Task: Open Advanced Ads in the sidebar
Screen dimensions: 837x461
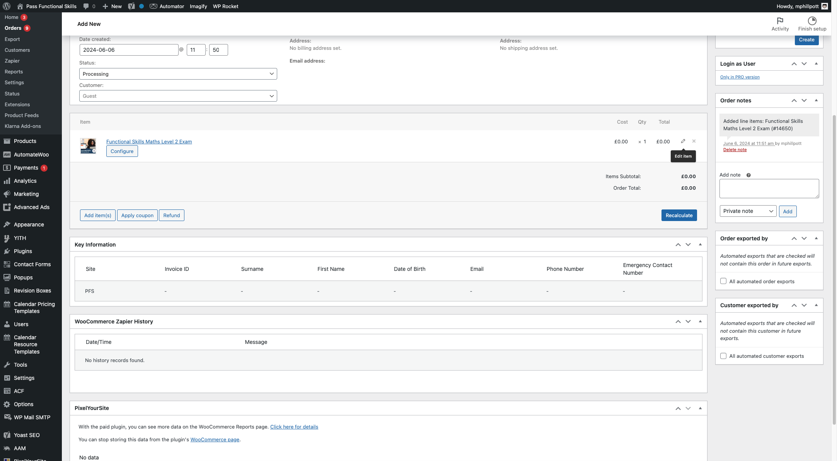Action: click(x=31, y=207)
